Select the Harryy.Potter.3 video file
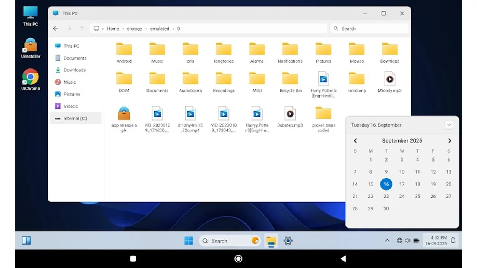This screenshot has width=477, height=268. pos(257,119)
